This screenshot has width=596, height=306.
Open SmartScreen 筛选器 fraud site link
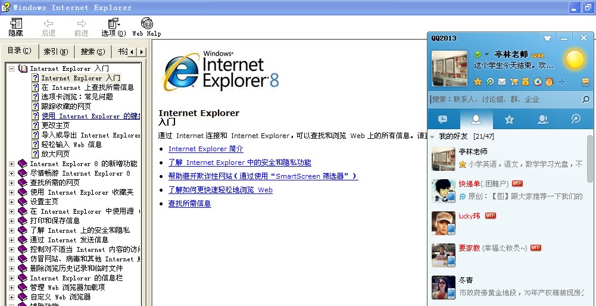coord(263,176)
